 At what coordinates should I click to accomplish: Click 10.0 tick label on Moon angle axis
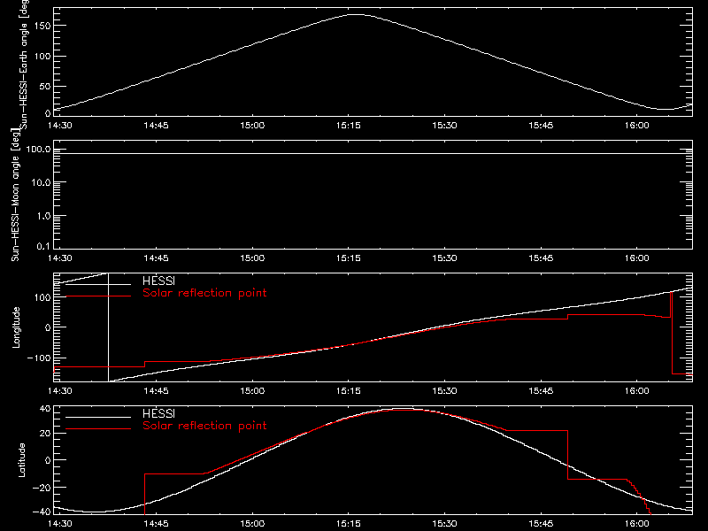(x=41, y=182)
